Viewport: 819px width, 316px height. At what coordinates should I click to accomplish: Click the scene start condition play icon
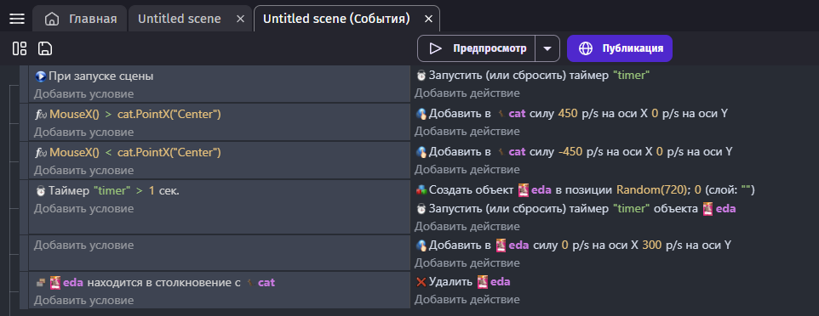41,76
